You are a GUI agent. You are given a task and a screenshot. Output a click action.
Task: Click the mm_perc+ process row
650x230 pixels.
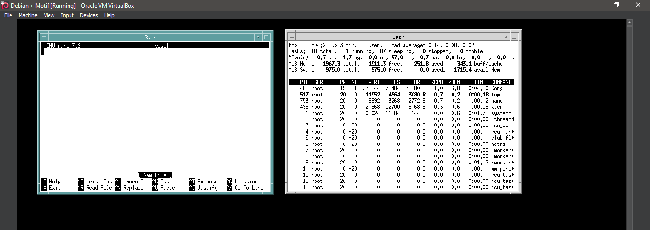[x=401, y=169]
